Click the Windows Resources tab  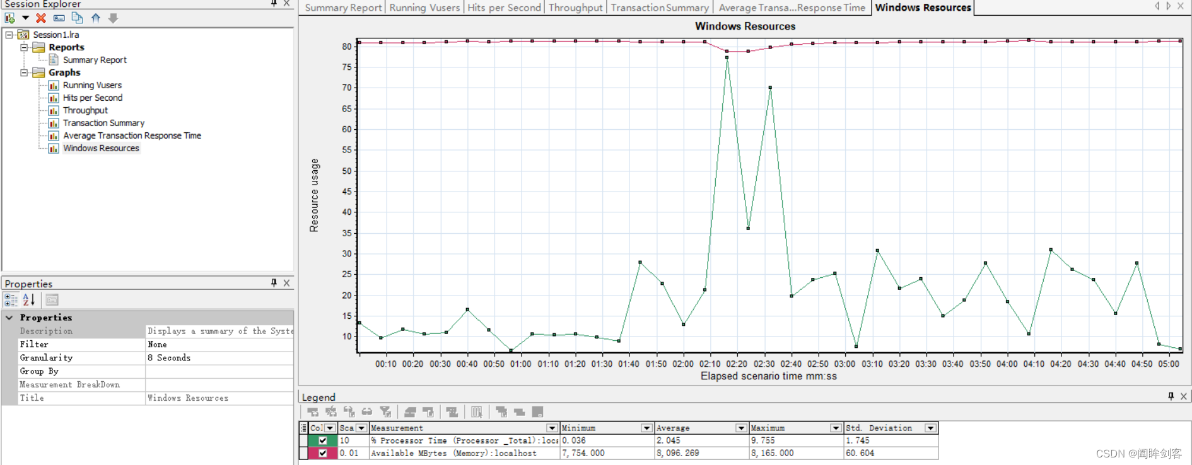point(923,8)
